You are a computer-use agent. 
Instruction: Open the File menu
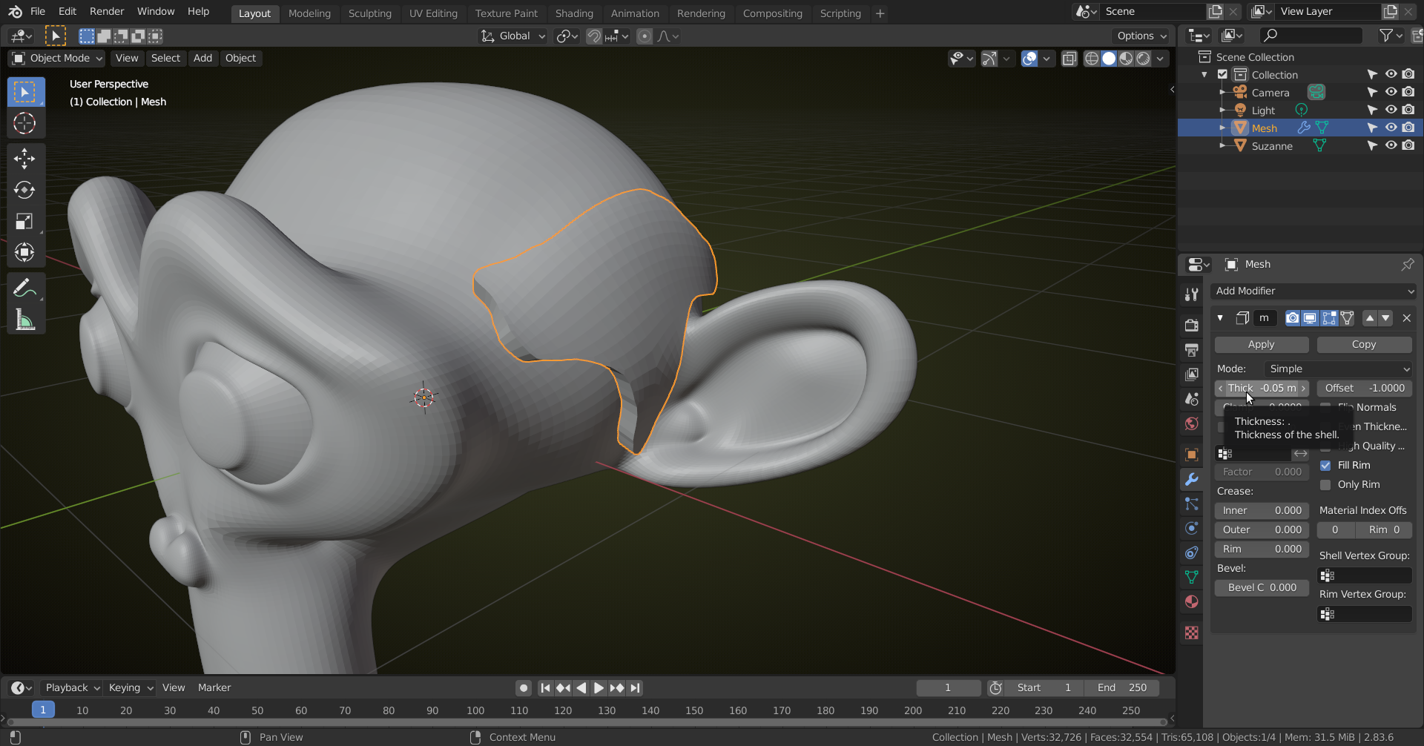pyautogui.click(x=38, y=12)
